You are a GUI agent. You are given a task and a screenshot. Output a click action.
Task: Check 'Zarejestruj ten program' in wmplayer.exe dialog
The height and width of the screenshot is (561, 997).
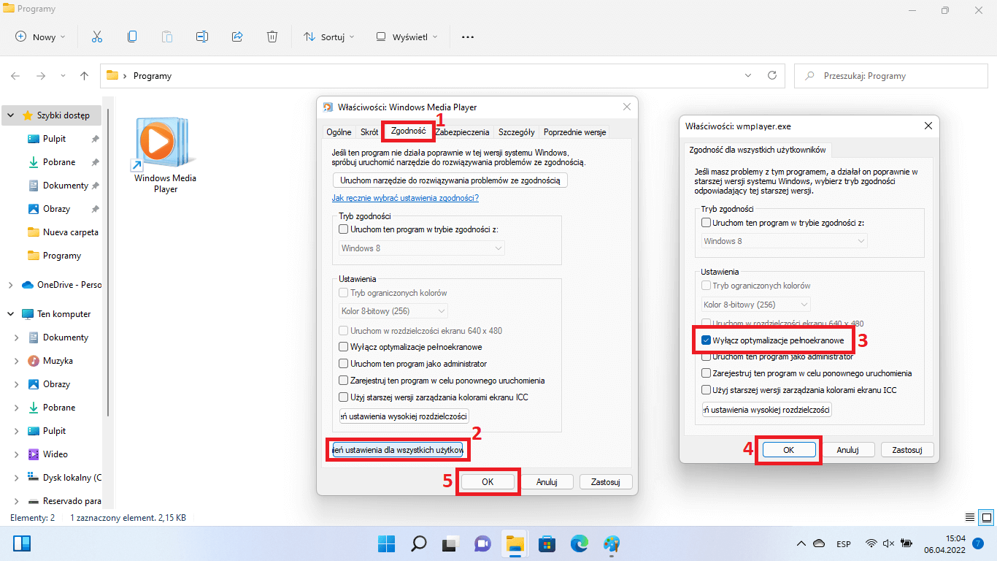(706, 373)
